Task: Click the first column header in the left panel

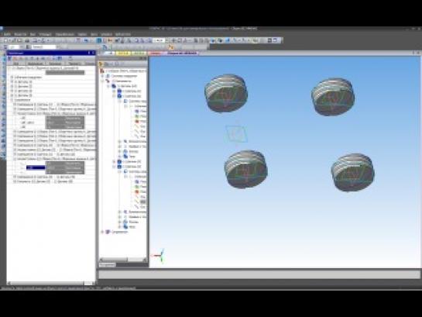Action: click(x=16, y=64)
